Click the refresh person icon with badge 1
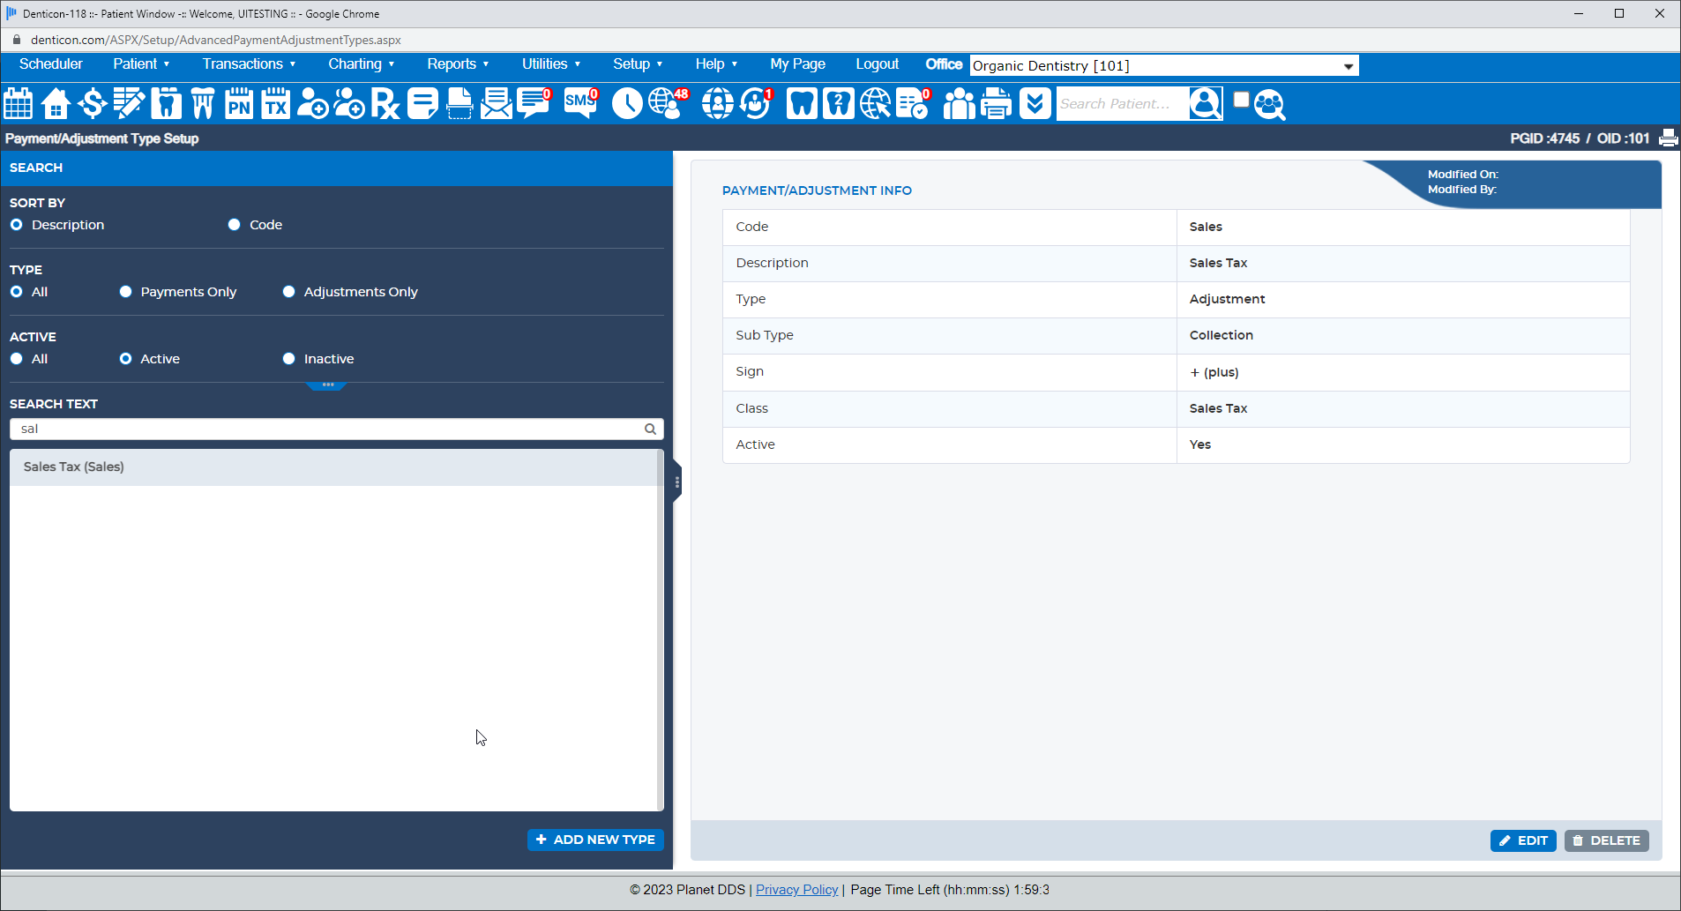The image size is (1681, 911). click(x=756, y=103)
